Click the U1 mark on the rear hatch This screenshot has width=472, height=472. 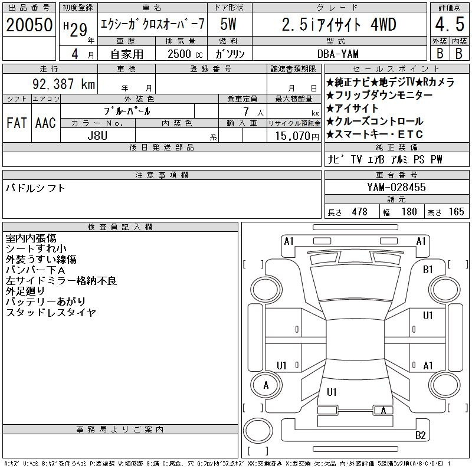tap(332, 392)
